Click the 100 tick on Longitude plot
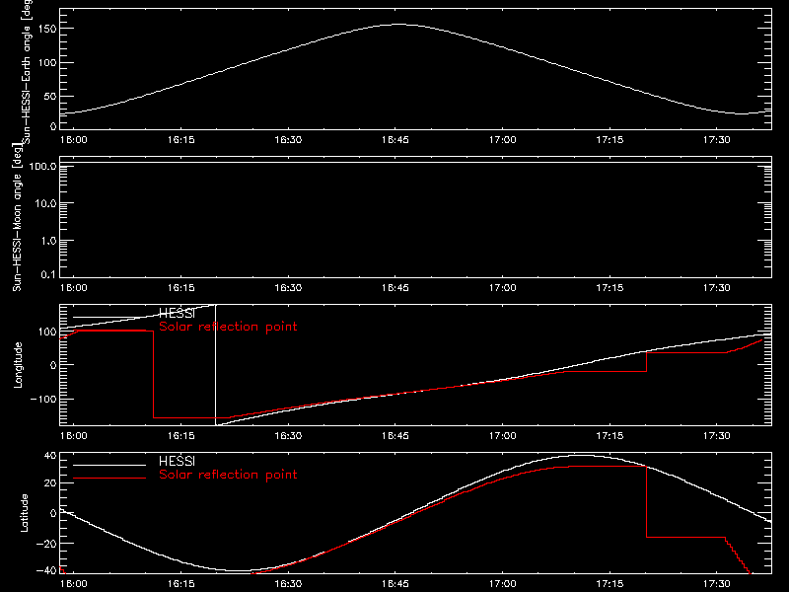 pos(47,332)
